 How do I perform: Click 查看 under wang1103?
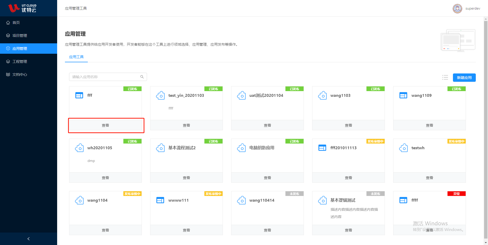click(x=349, y=125)
